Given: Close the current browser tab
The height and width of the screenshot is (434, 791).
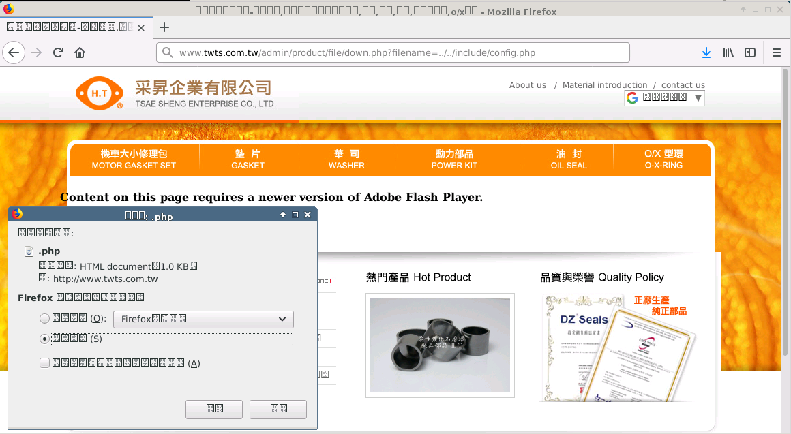Looking at the screenshot, I should coord(141,28).
